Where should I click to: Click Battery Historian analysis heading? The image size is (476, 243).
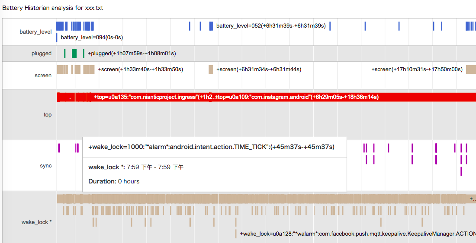point(52,8)
